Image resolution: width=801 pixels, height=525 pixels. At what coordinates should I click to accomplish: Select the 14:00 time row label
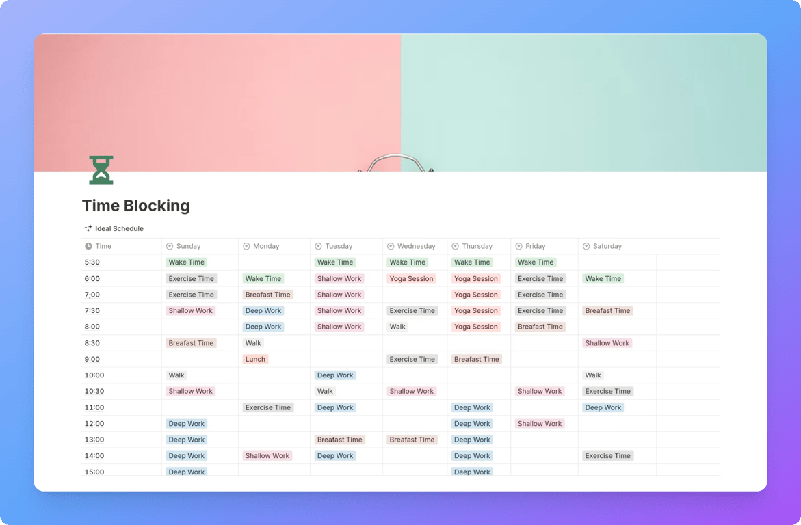94,455
